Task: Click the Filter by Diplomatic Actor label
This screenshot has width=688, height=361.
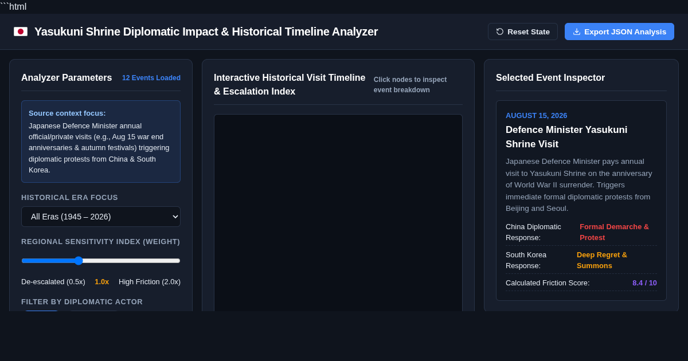Action: pos(82,301)
